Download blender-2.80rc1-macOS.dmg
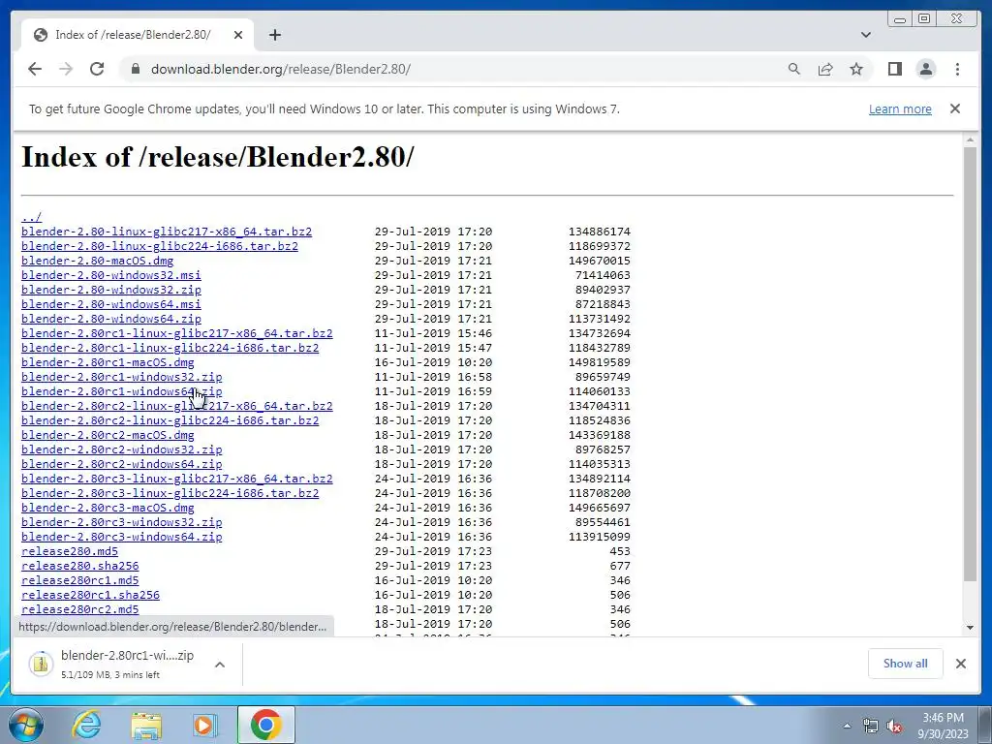Screen dimensions: 992x744 click(108, 362)
